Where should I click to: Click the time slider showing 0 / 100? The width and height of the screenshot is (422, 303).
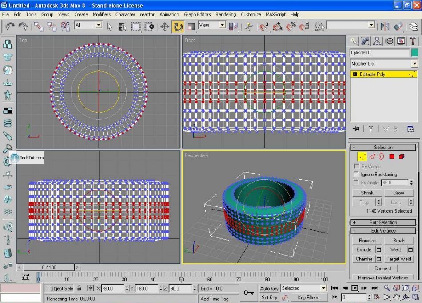[x=49, y=268]
